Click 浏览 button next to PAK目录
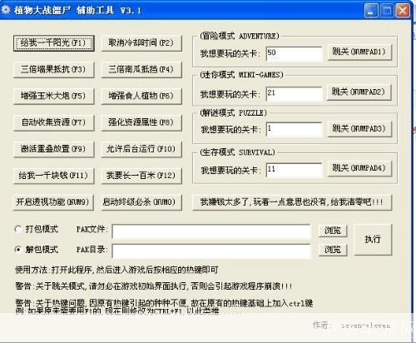The image size is (416, 343). click(333, 250)
